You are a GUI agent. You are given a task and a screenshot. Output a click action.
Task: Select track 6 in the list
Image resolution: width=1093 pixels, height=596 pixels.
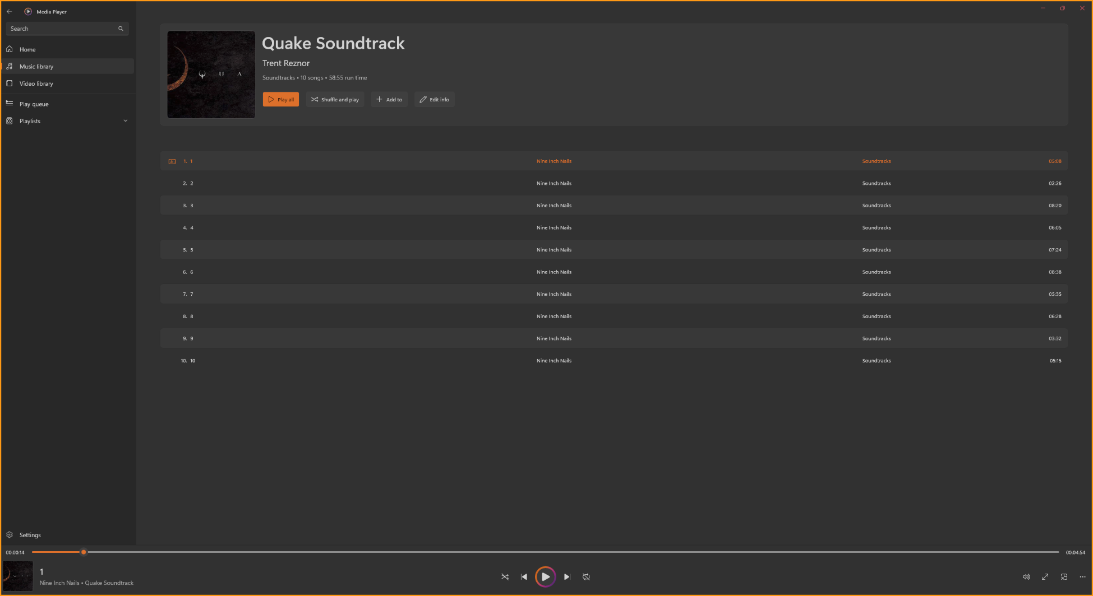pyautogui.click(x=614, y=272)
